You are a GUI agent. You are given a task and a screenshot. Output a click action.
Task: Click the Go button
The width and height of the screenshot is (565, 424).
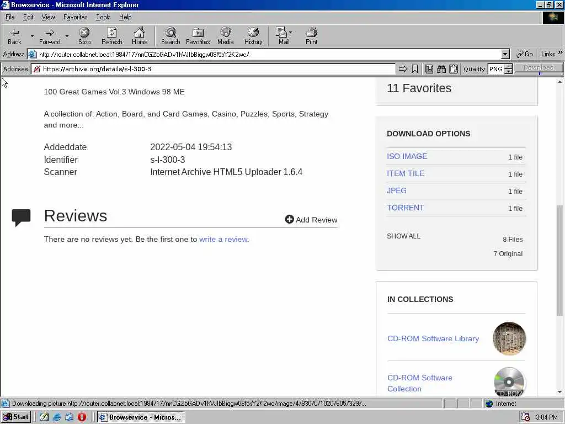pos(525,54)
